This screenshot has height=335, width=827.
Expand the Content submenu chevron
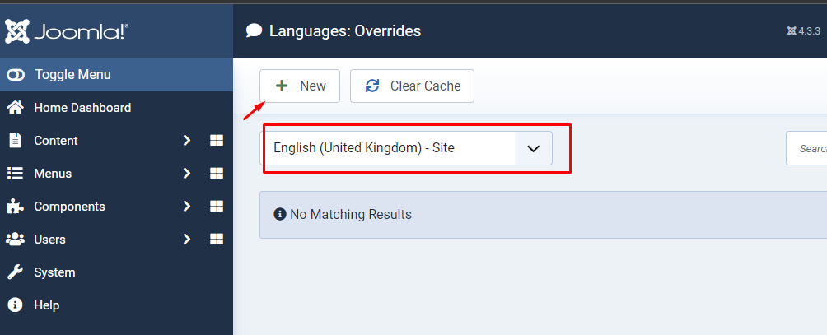[x=187, y=141]
